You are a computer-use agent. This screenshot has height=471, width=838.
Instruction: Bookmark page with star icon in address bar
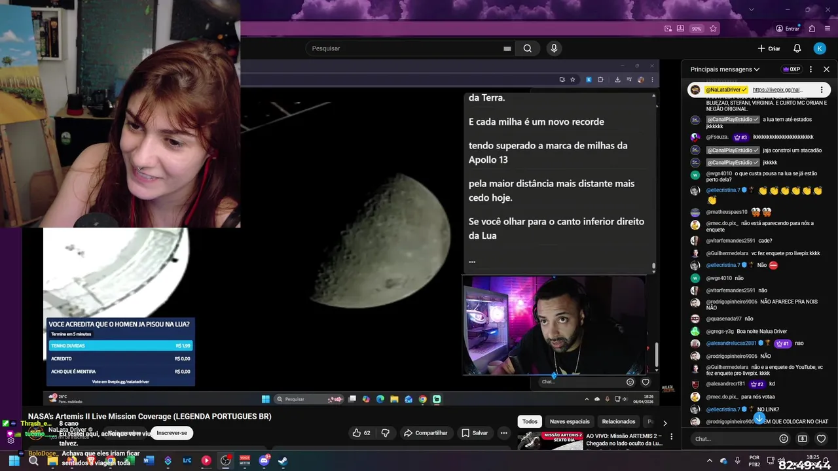click(713, 29)
